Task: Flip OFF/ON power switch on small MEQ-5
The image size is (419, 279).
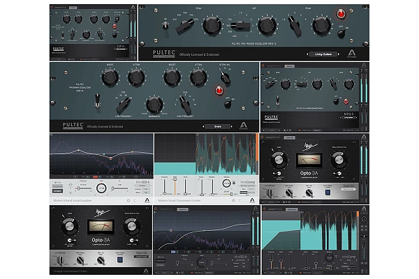Action: 336,101
